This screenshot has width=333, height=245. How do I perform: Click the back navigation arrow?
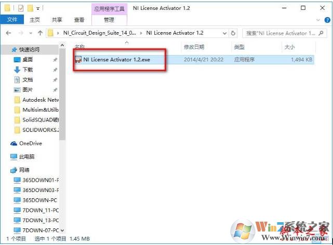click(9, 33)
